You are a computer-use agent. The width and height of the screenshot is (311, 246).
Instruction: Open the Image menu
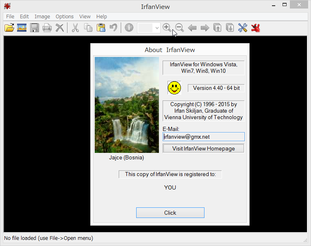click(42, 16)
